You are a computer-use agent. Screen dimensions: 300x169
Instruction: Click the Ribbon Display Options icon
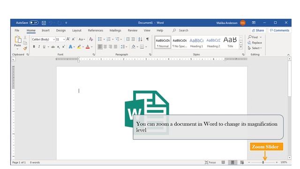coord(254,23)
